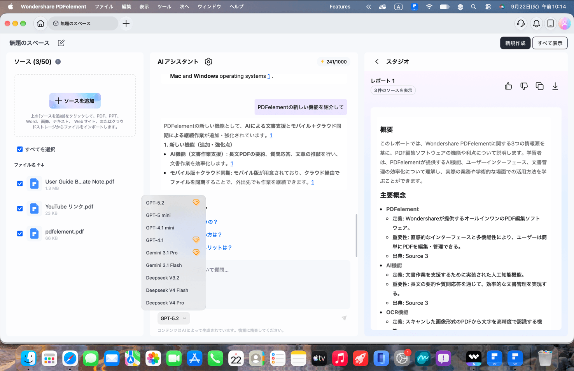Rename space using the edit pencil icon

point(61,43)
